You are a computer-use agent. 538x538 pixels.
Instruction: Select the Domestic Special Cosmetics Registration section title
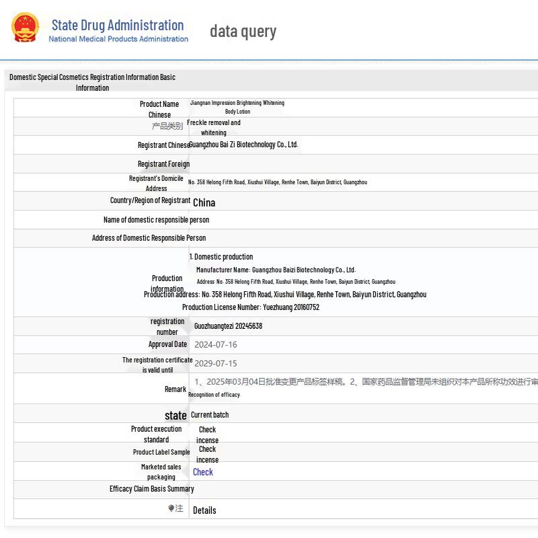92,82
